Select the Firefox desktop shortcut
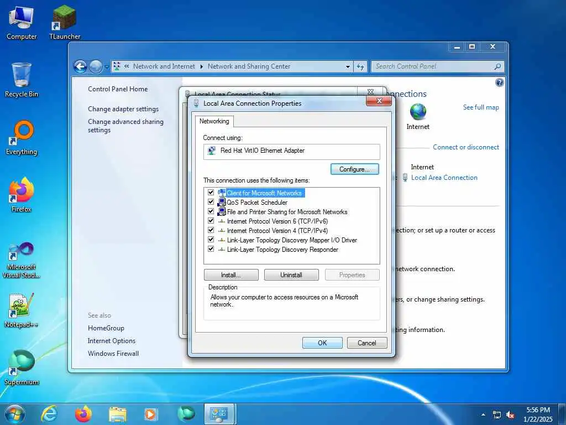Image resolution: width=566 pixels, height=425 pixels. 22,195
